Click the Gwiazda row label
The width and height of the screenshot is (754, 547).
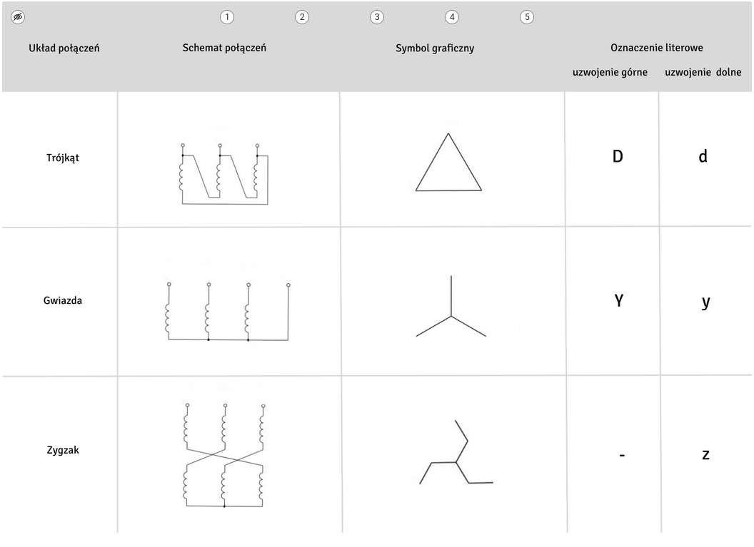point(63,301)
